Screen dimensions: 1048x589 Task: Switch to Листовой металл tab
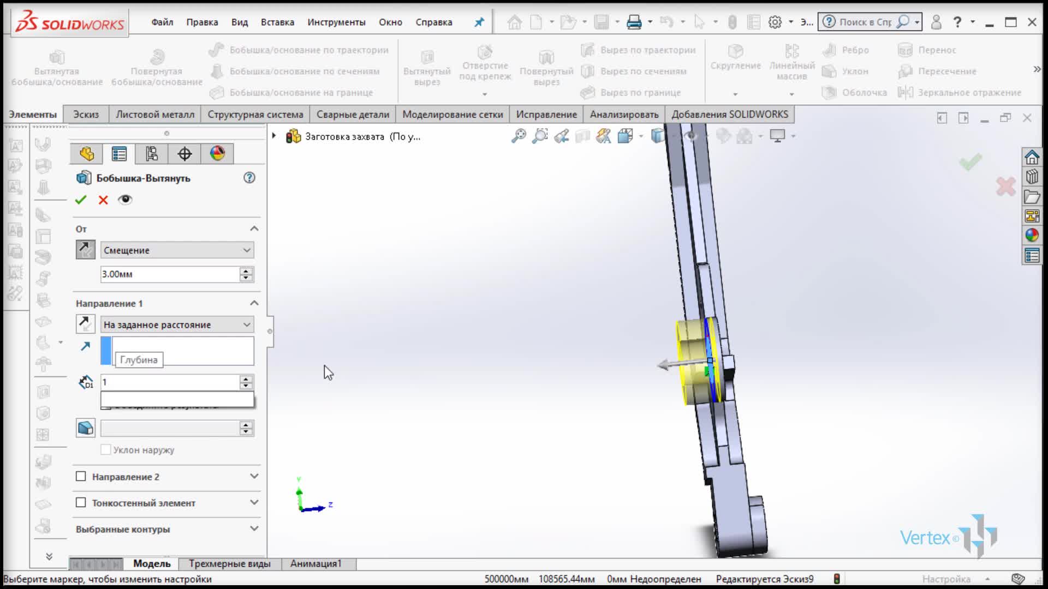coord(155,115)
